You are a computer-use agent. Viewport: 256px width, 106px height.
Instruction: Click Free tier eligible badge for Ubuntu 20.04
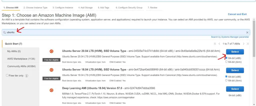pos(51,60)
